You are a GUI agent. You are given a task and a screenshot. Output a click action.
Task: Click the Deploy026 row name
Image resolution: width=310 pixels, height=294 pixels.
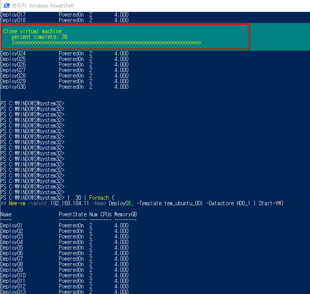click(13, 65)
